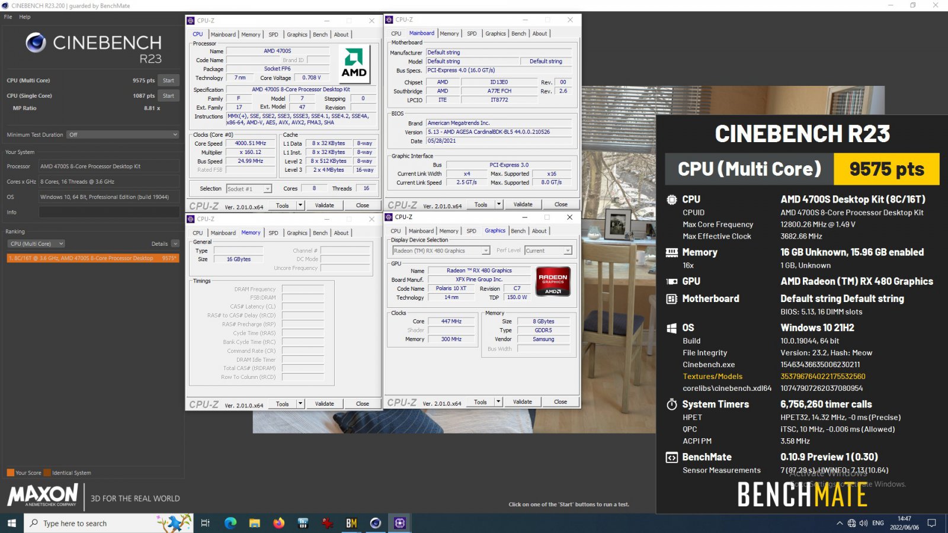Switch to BenchMate via BM taskbar icon
Viewport: 948px width, 533px height.
coord(351,523)
